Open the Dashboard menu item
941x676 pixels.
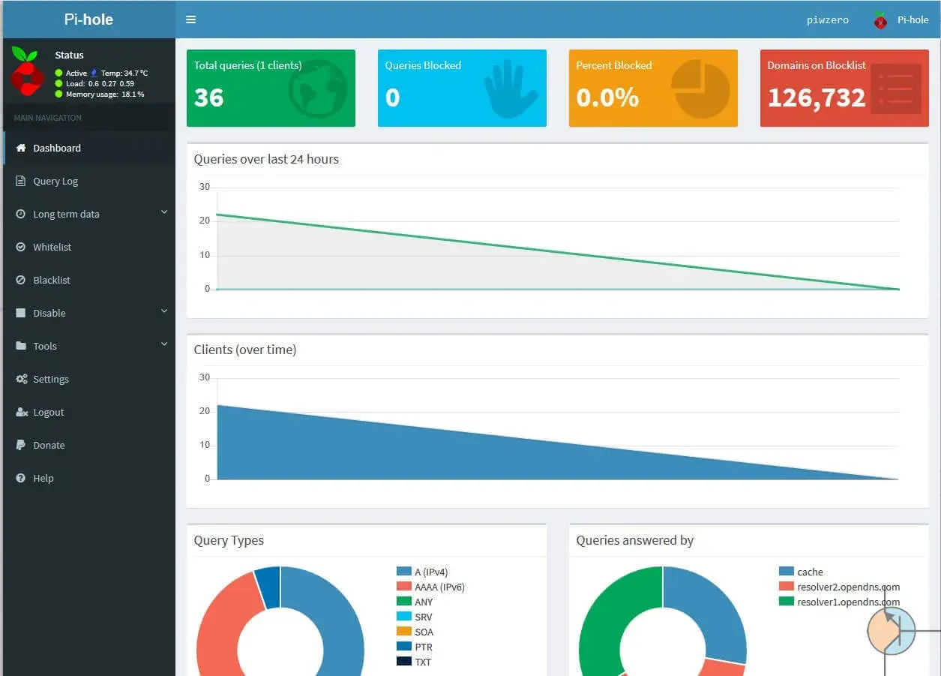pos(89,148)
